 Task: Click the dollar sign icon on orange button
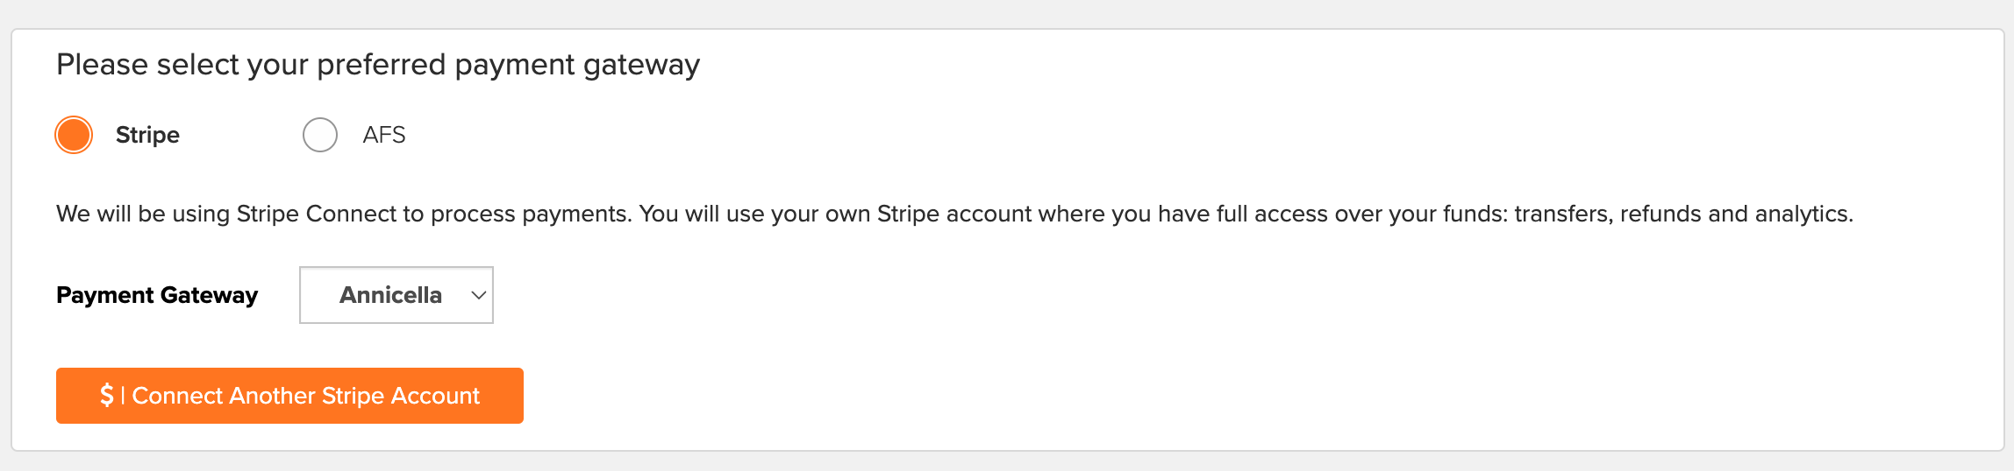106,396
